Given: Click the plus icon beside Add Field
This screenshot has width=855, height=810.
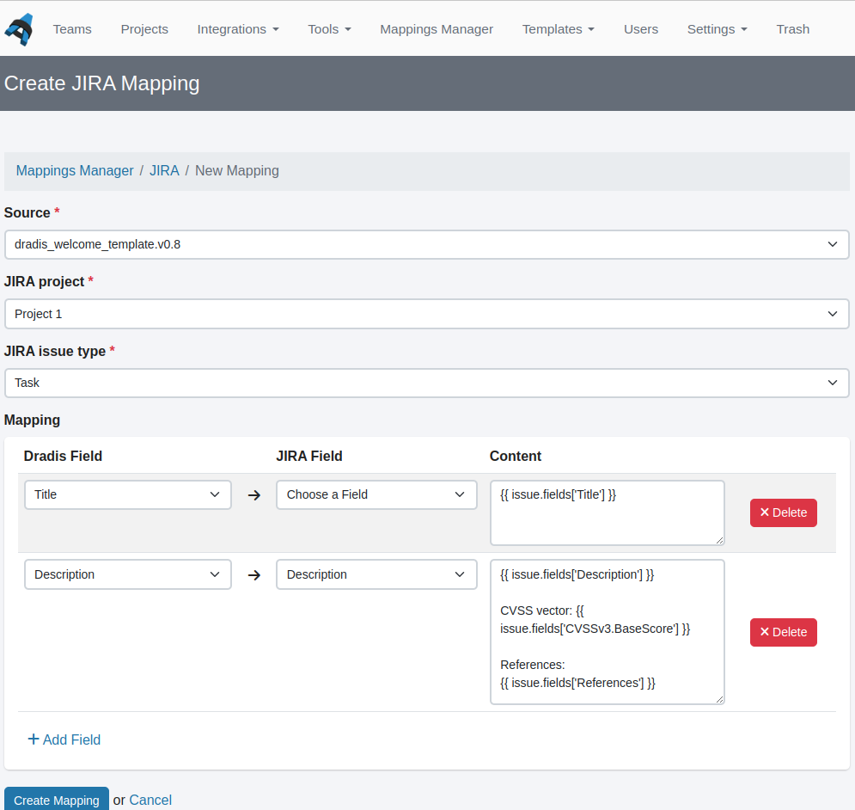Looking at the screenshot, I should point(32,739).
